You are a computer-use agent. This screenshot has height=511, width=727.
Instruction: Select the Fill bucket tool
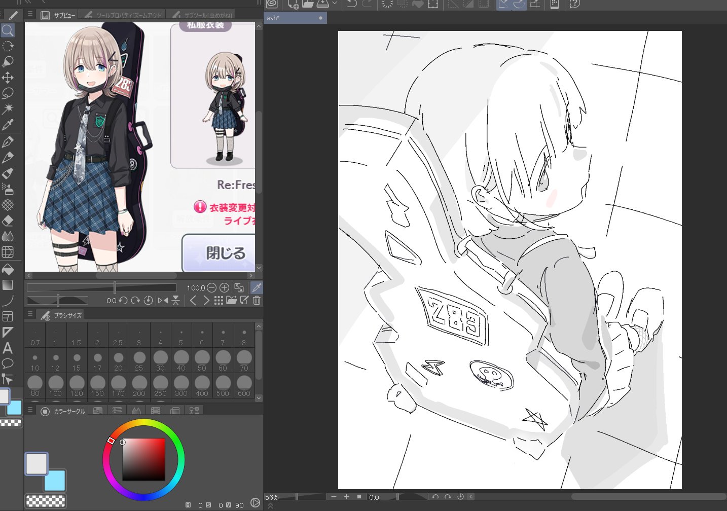coord(8,269)
